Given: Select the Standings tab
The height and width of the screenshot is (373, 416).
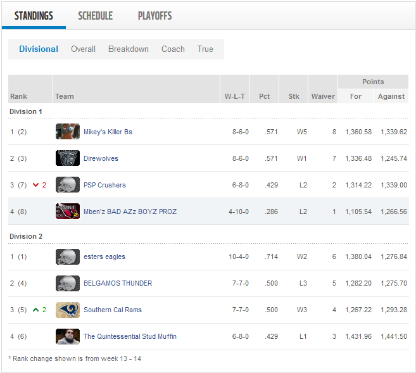Looking at the screenshot, I should pos(34,16).
